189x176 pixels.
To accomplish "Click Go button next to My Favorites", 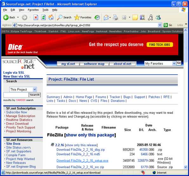I will point(179,63).
